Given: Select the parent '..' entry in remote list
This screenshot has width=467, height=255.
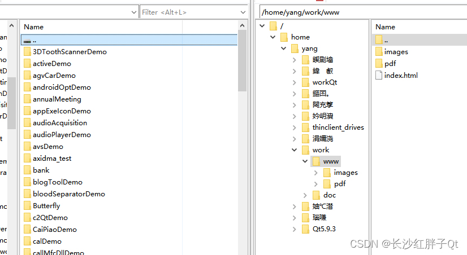Looking at the screenshot, I should click(x=420, y=40).
